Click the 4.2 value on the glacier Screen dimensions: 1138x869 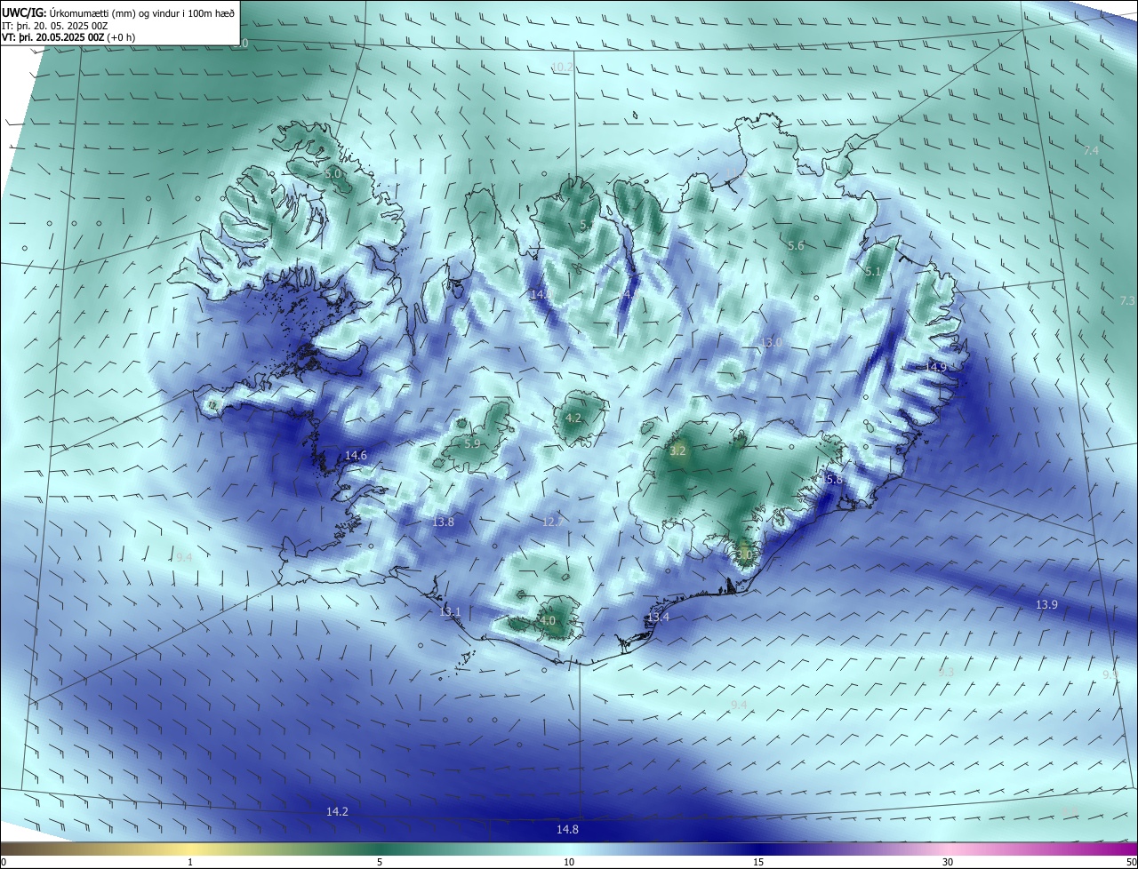(x=573, y=419)
